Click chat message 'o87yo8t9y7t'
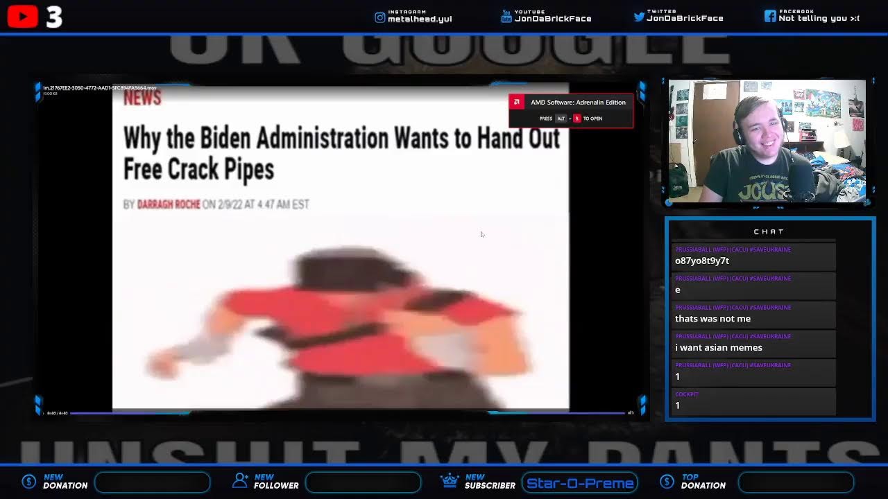 702,261
